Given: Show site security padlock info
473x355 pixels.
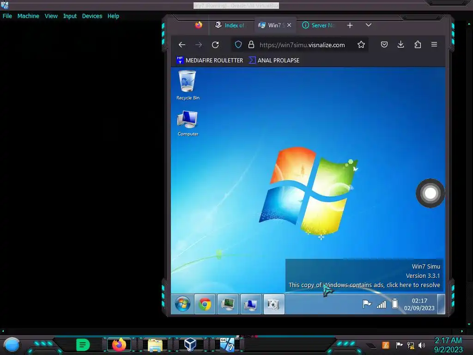Looking at the screenshot, I should [x=251, y=45].
